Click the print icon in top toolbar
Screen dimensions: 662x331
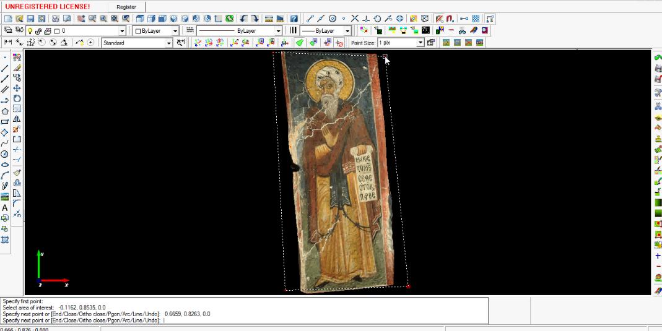[56, 19]
